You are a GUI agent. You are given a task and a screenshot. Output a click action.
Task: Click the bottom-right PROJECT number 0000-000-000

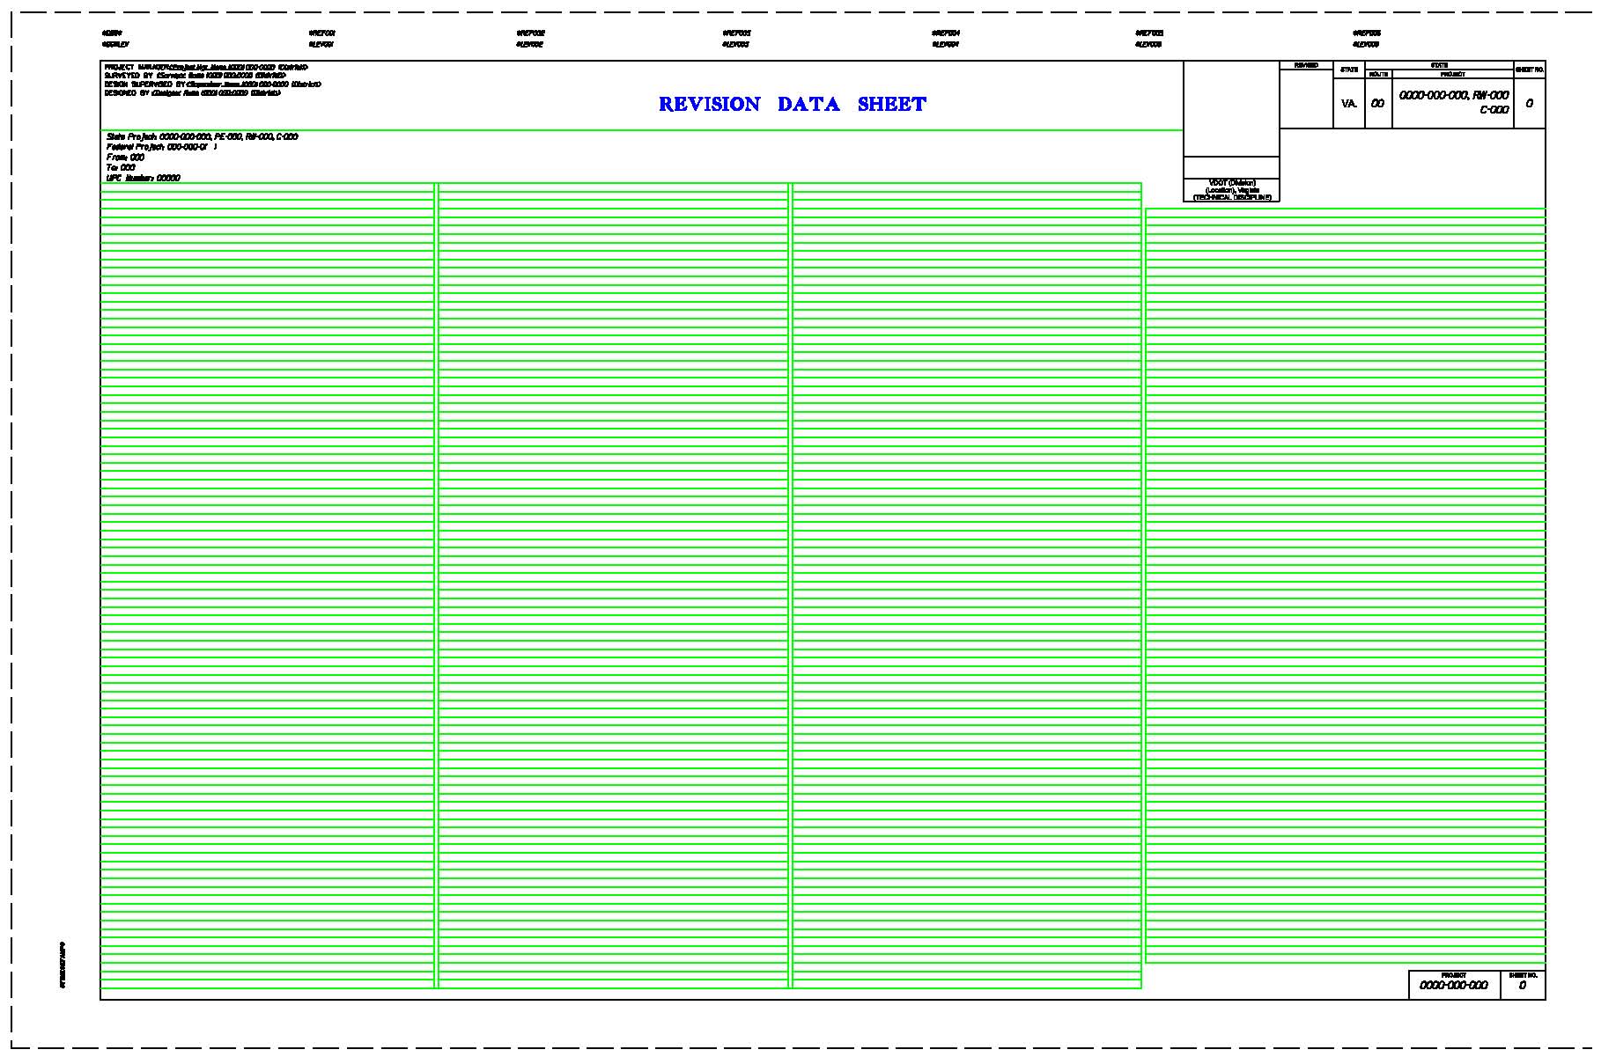pyautogui.click(x=1453, y=986)
